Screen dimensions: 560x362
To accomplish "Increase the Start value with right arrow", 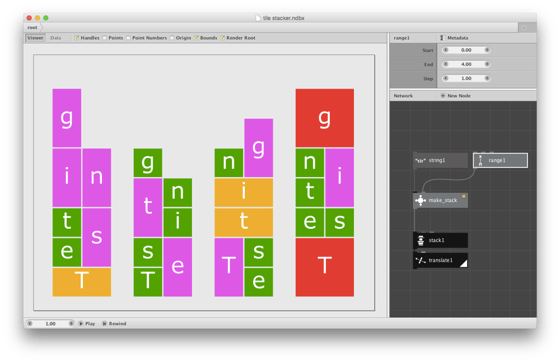I will [x=487, y=50].
